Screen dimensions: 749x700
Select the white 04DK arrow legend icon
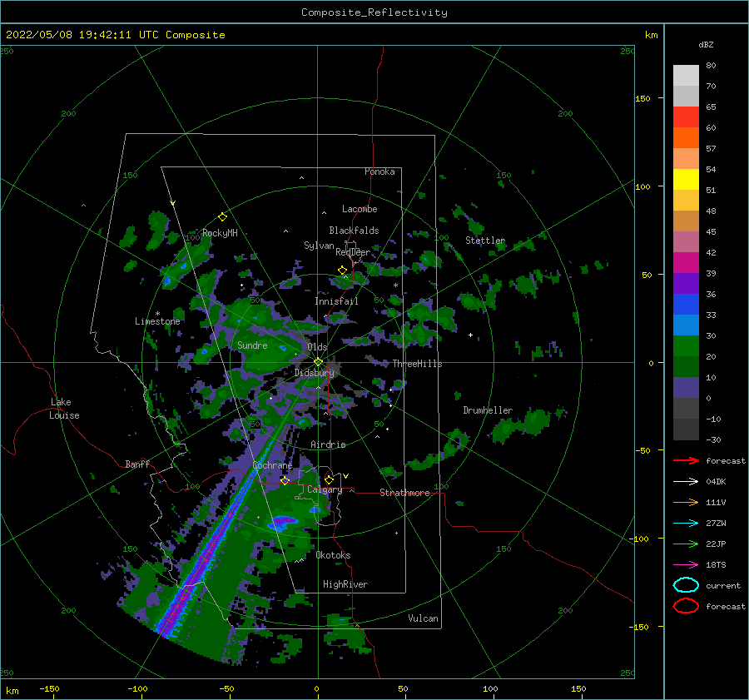686,481
